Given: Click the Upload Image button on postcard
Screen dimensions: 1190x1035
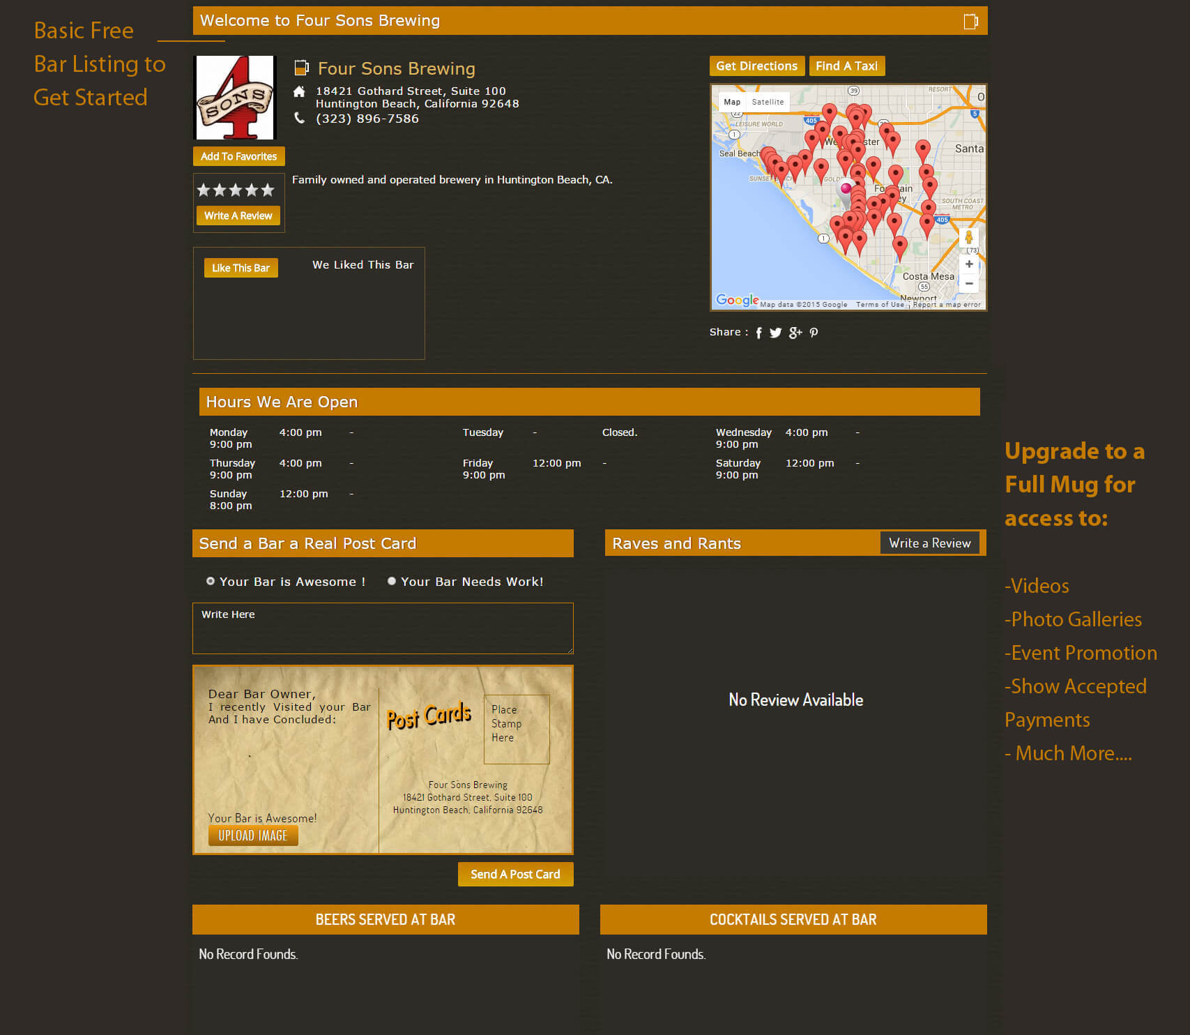Looking at the screenshot, I should [x=253, y=836].
